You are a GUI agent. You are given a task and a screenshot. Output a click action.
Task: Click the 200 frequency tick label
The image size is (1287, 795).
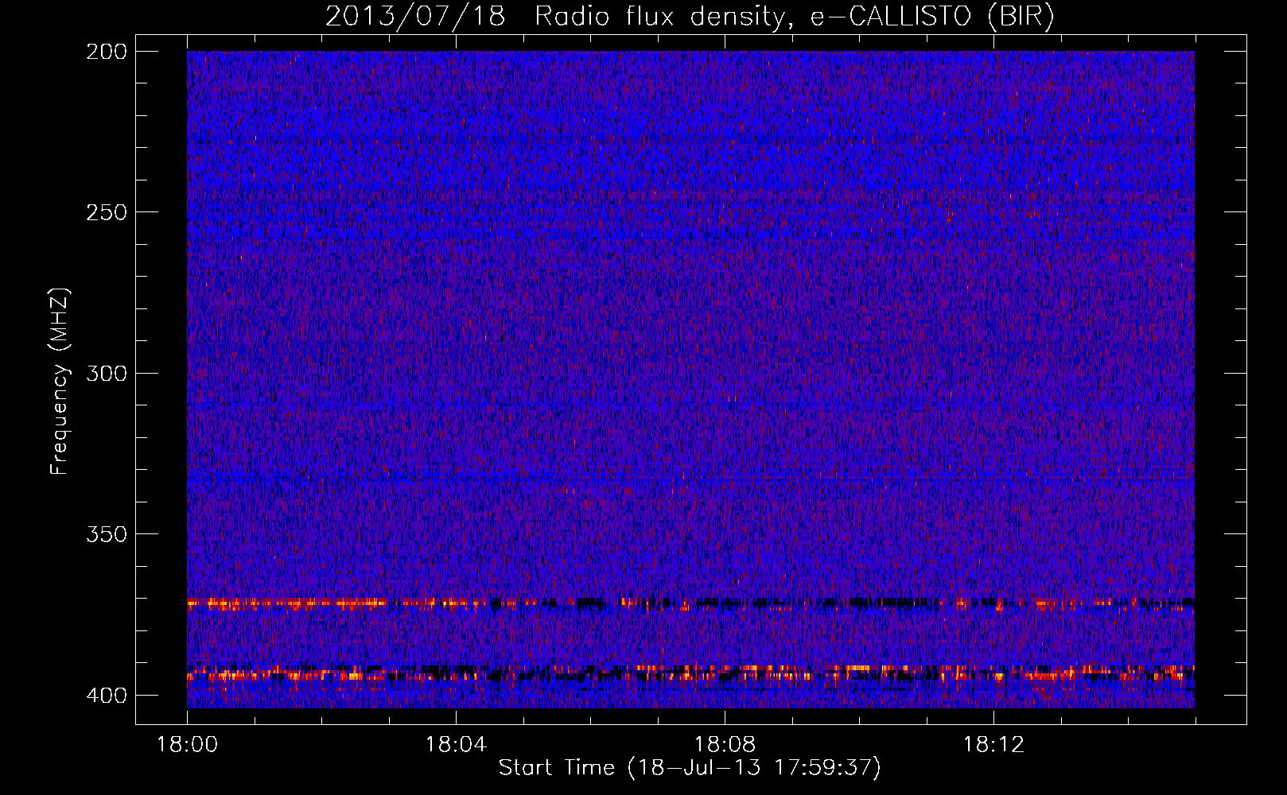point(106,52)
